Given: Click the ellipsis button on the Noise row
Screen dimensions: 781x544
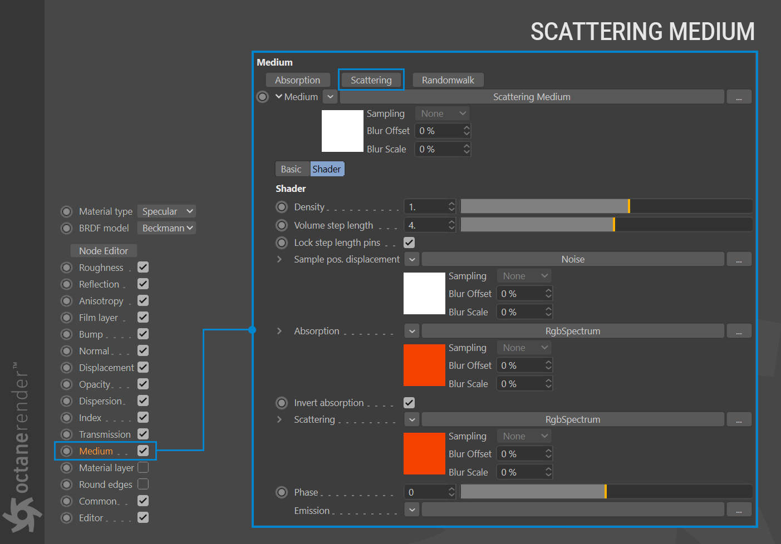Looking at the screenshot, I should 739,259.
